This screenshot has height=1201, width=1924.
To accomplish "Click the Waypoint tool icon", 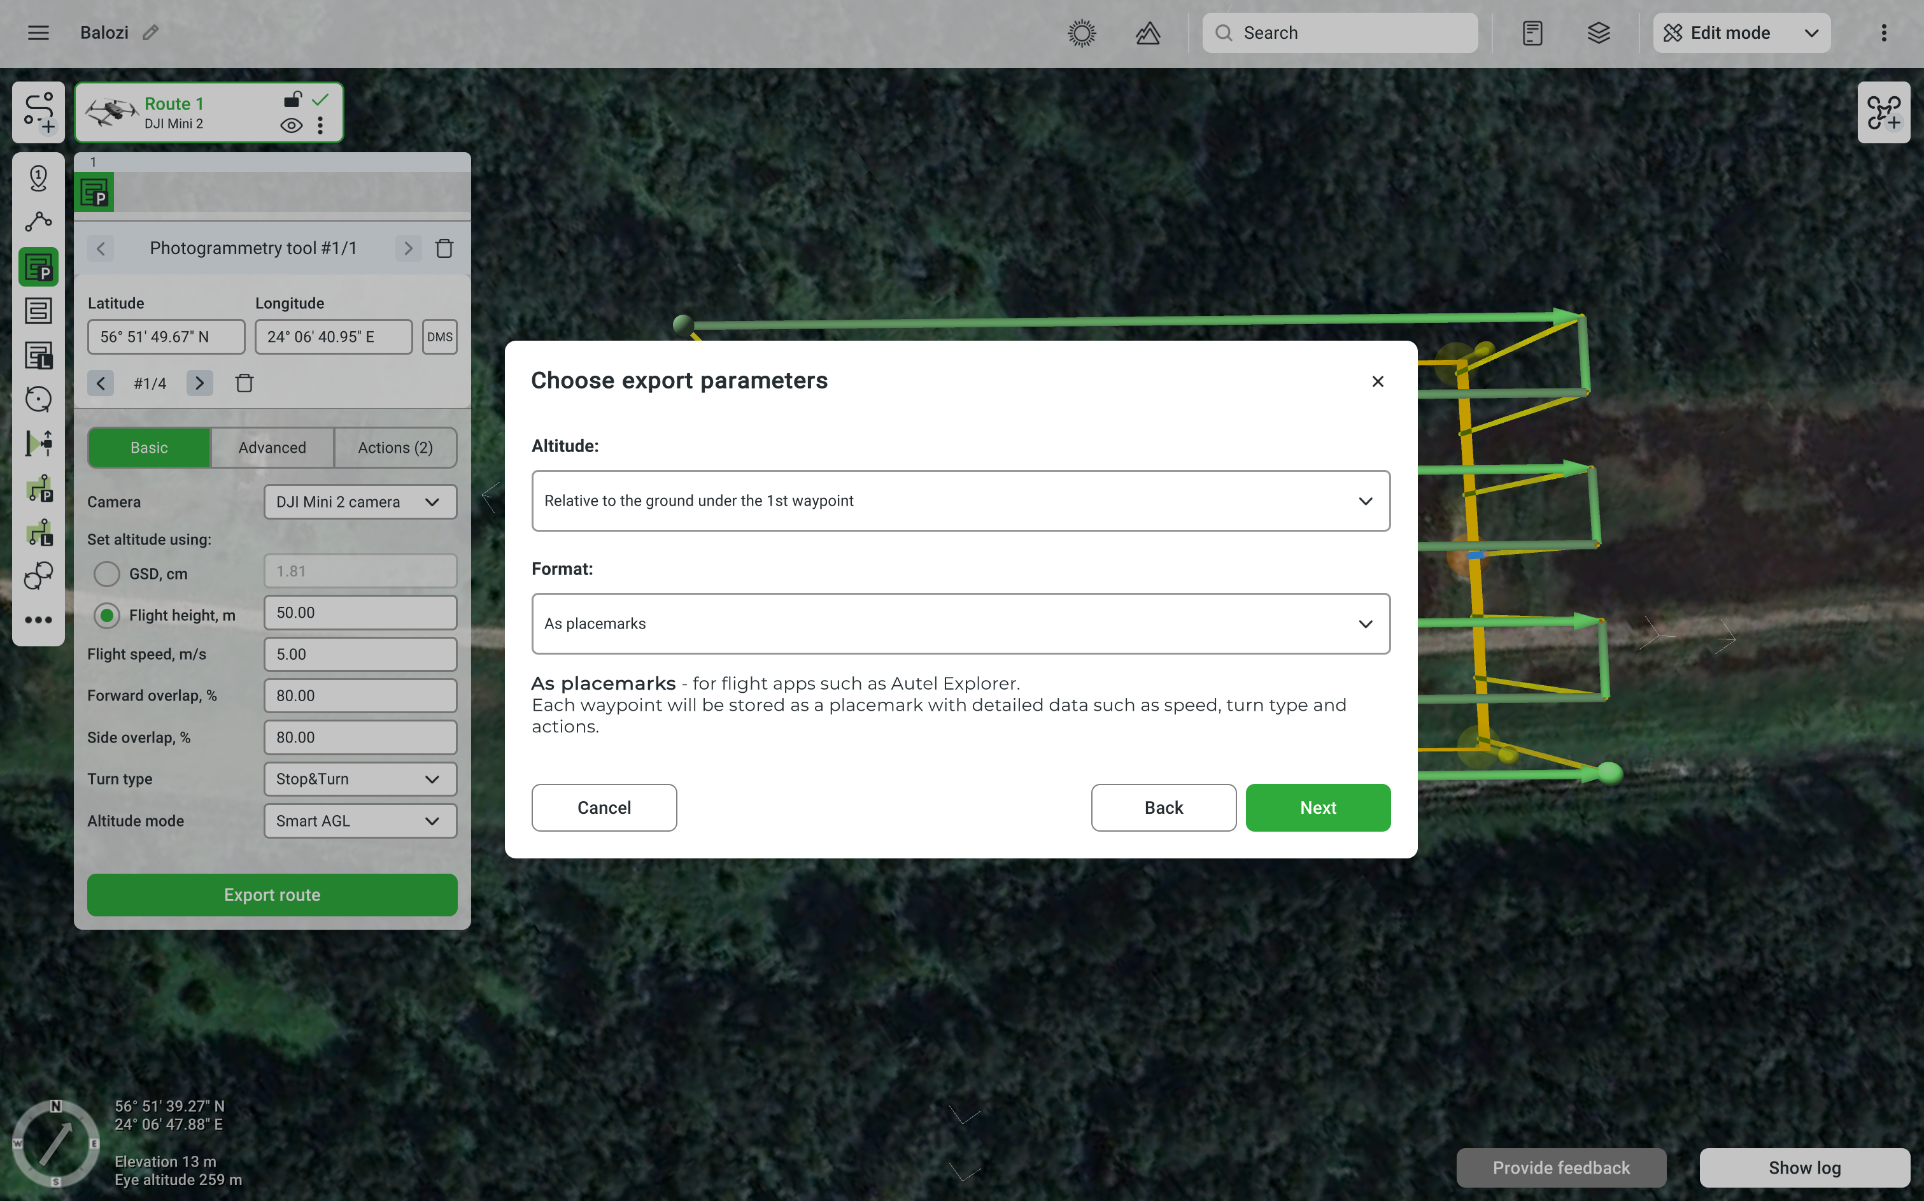I will click(38, 177).
